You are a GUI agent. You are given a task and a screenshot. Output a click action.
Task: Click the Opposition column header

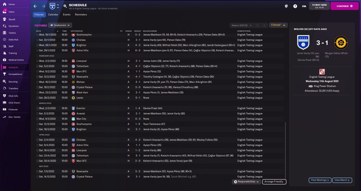tap(77, 31)
